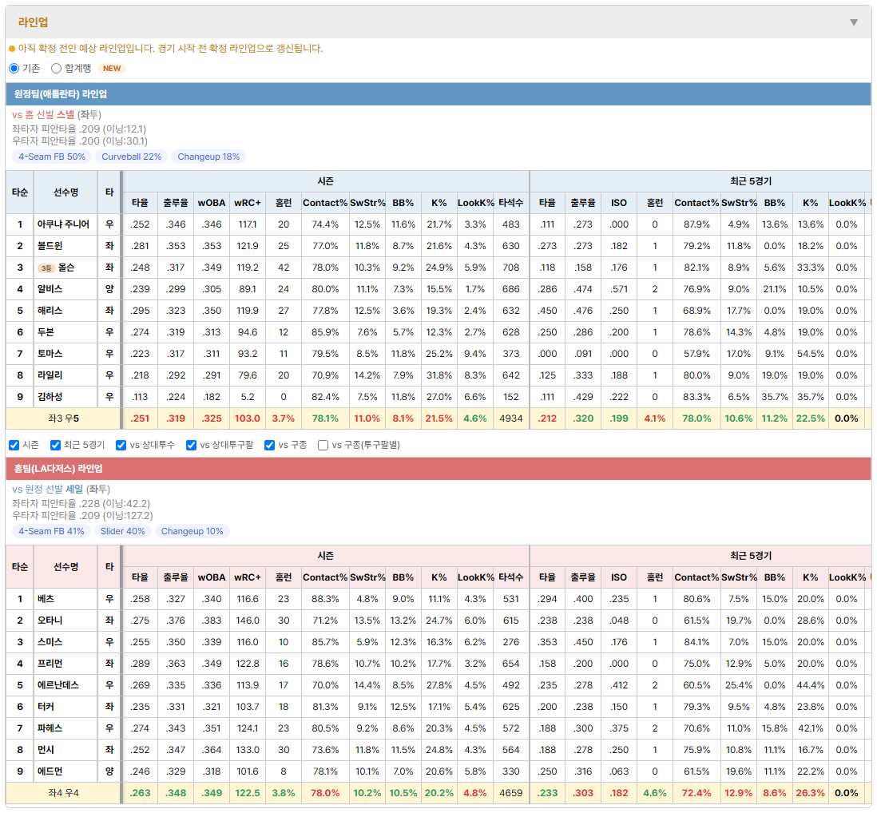Viewport: 877px width, 813px height.
Task: Enable the vs 구종(투구팔별) checkbox
Action: coord(323,445)
